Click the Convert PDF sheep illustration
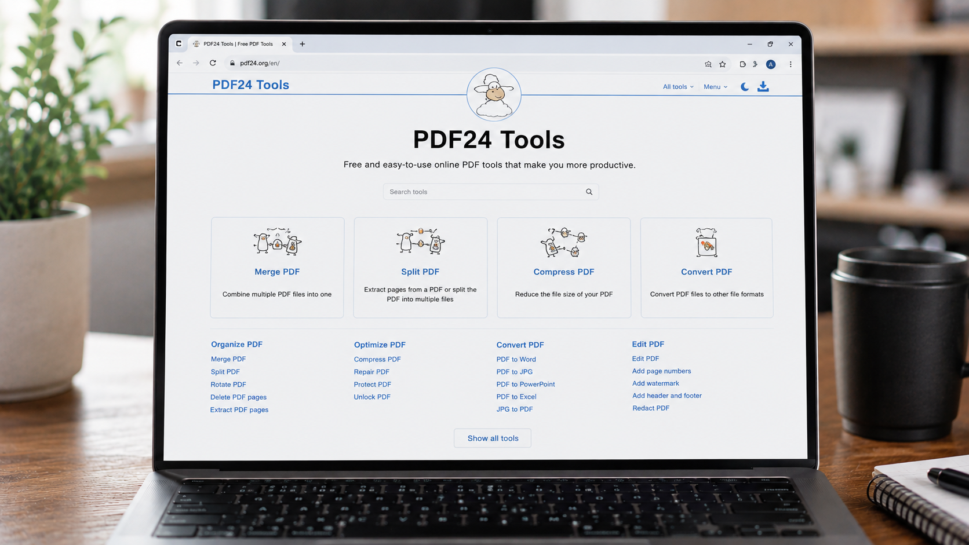The height and width of the screenshot is (545, 969). 706,242
